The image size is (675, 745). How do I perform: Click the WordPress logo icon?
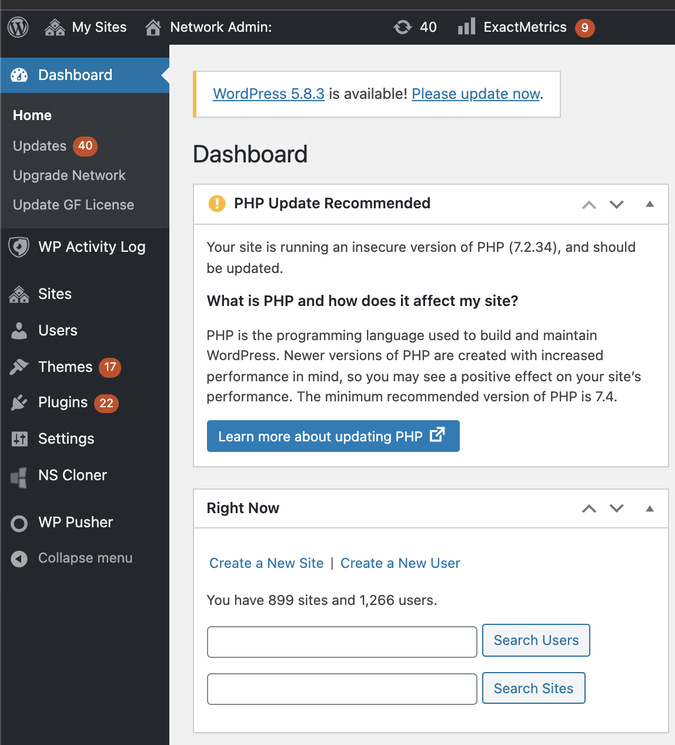18,27
